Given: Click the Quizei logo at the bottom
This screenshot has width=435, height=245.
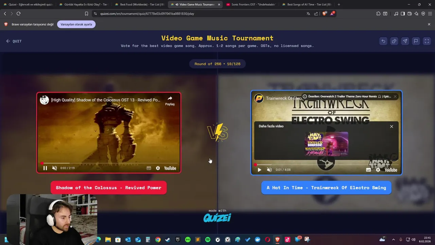Looking at the screenshot, I should point(217,217).
